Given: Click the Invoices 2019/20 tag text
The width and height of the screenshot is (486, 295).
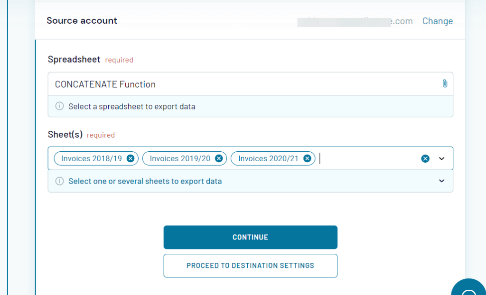Looking at the screenshot, I should [180, 159].
